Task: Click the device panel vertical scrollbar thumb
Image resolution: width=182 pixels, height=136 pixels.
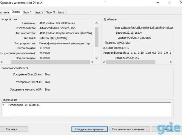Action: pos(96,37)
